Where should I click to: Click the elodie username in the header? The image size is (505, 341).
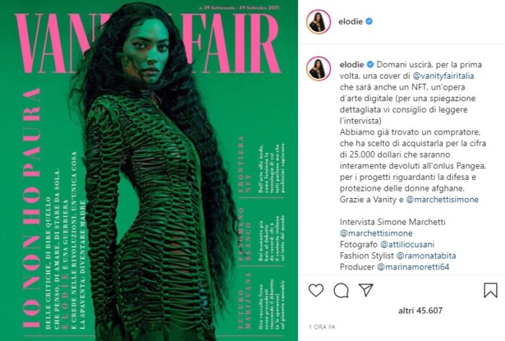click(x=351, y=22)
